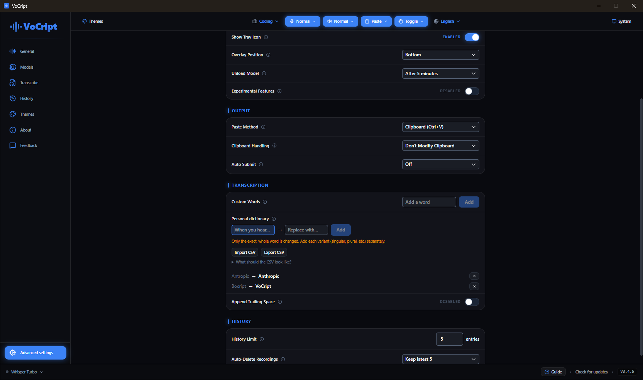Disable the Show Tray Icon toggle
Viewport: 643px width, 380px height.
(472, 37)
